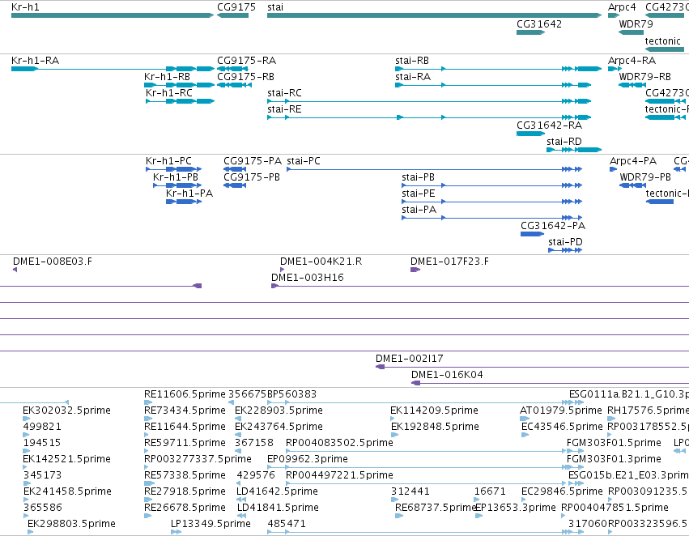689x536 pixels.
Task: Select the Arpc4 gene label
Action: 622,7
